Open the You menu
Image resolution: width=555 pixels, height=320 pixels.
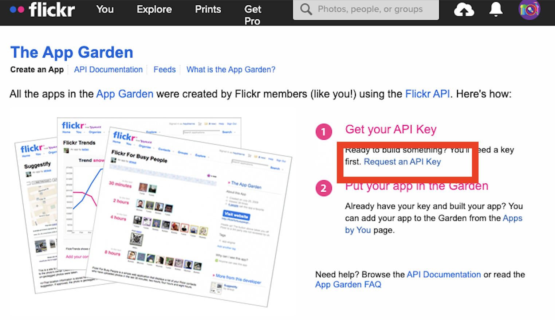[x=105, y=9]
